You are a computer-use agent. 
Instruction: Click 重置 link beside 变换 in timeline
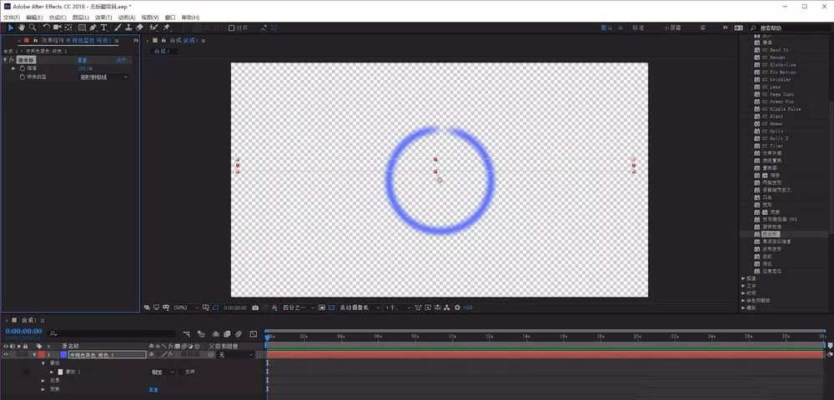tap(153, 389)
